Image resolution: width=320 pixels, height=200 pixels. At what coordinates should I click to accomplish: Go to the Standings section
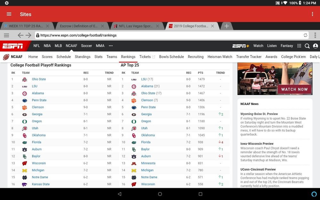[x=83, y=57]
